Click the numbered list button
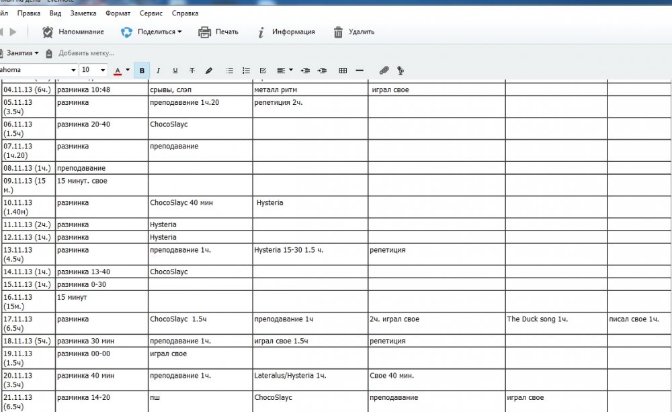This screenshot has width=672, height=412. pyautogui.click(x=246, y=71)
